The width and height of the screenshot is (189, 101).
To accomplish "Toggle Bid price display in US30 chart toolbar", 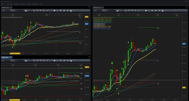I will click(x=31, y=61).
